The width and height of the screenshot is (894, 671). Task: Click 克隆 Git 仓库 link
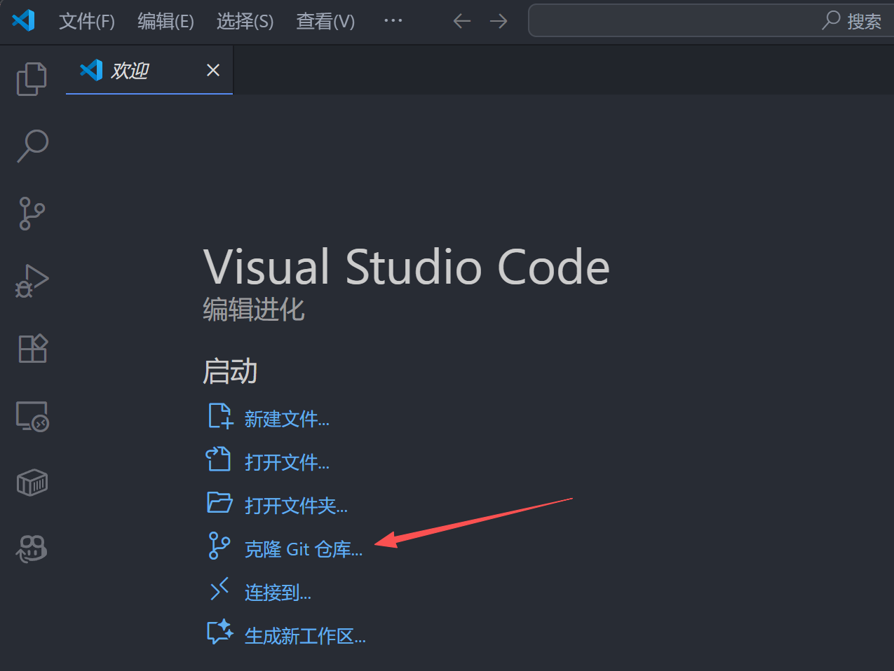click(303, 549)
